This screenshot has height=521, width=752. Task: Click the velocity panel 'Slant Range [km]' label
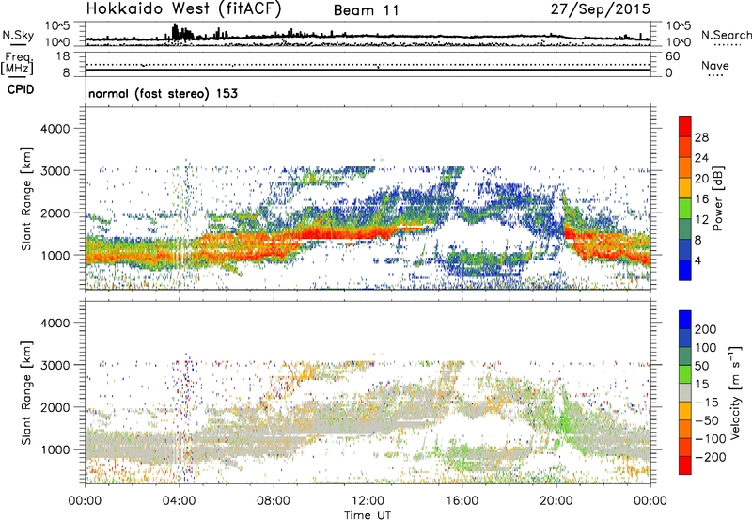pyautogui.click(x=26, y=392)
